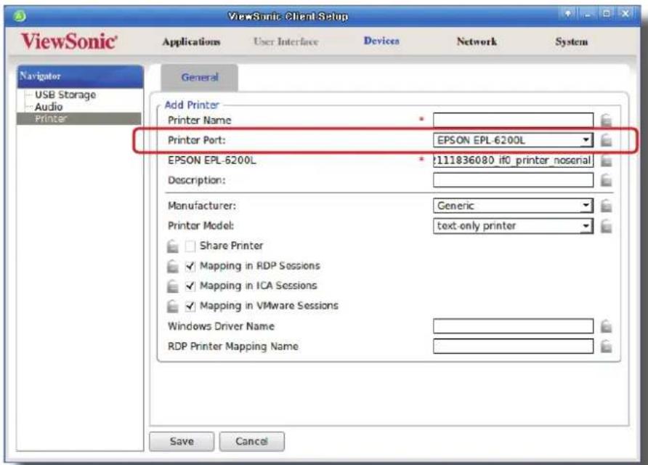This screenshot has width=648, height=465.
Task: Click the lock icon beside Printer Model
Action: pos(606,226)
